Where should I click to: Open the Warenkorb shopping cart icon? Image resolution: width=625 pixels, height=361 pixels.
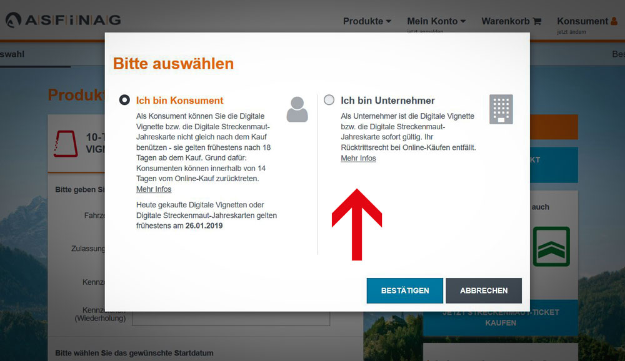tap(537, 21)
